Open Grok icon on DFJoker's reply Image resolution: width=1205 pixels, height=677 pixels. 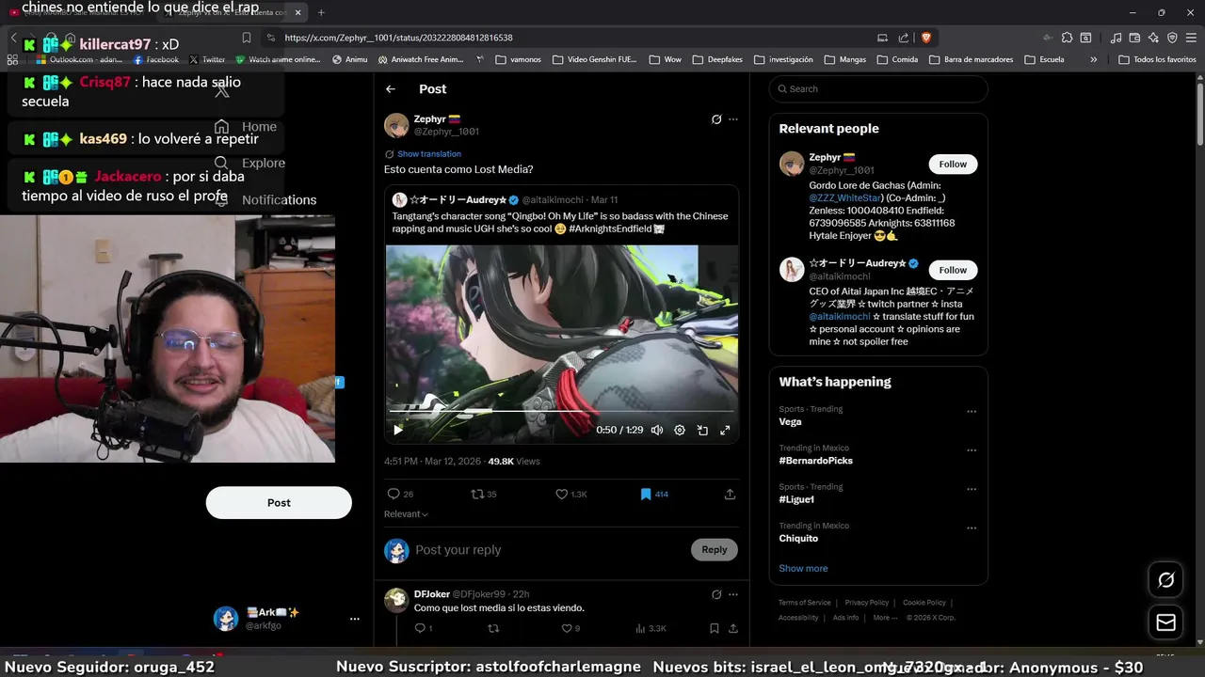coord(716,594)
